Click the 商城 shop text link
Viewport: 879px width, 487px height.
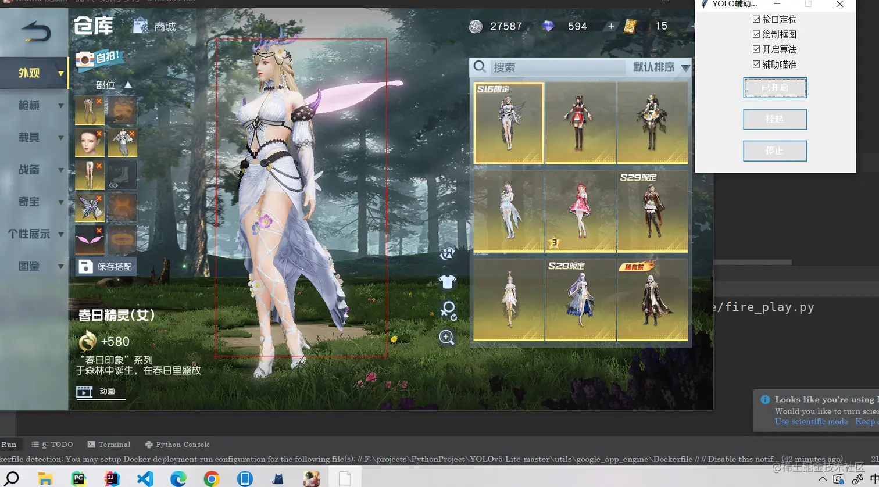[165, 27]
